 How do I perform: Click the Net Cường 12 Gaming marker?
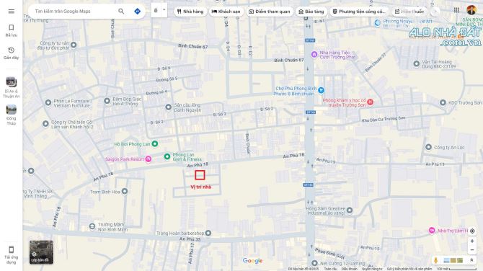tap(314, 263)
